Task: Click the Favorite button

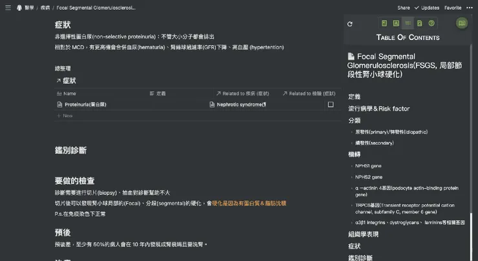Action: [453, 8]
